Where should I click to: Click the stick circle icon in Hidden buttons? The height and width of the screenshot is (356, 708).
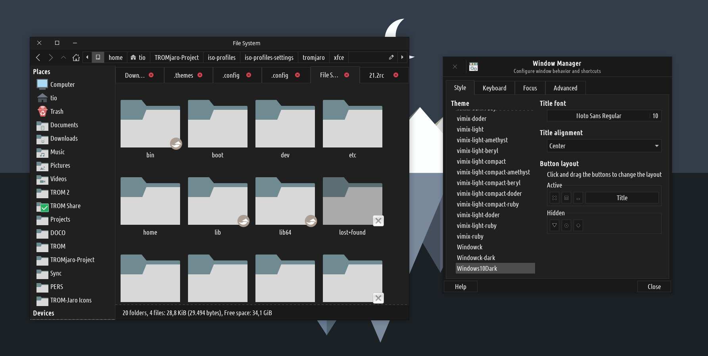click(x=566, y=226)
